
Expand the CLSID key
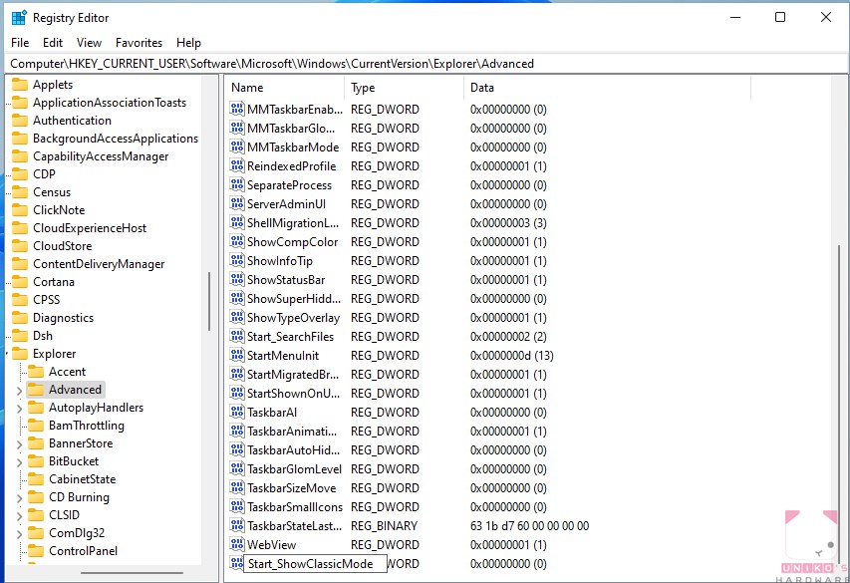pos(20,515)
